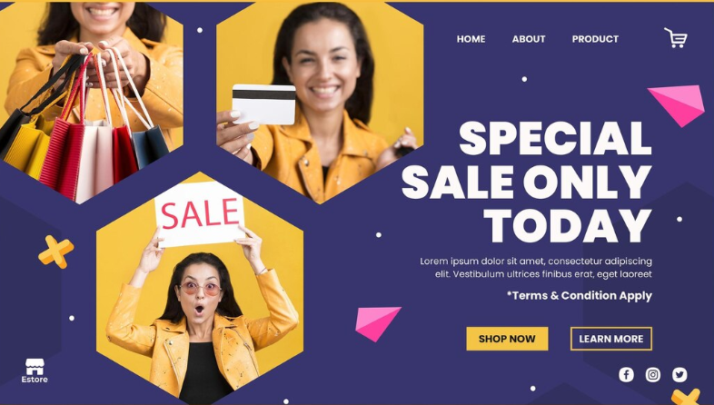Open the ABOUT menu item

click(x=529, y=39)
